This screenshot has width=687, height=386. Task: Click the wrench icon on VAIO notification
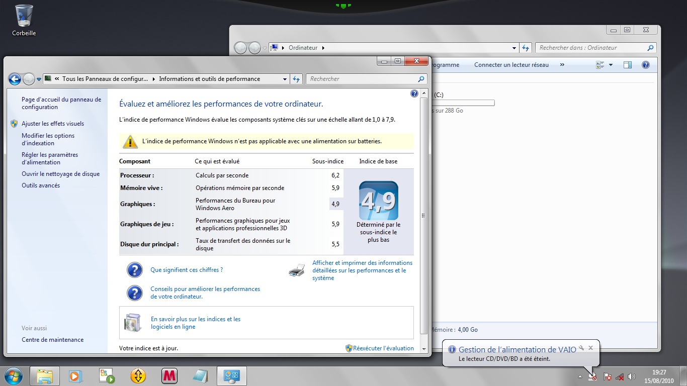pos(581,348)
